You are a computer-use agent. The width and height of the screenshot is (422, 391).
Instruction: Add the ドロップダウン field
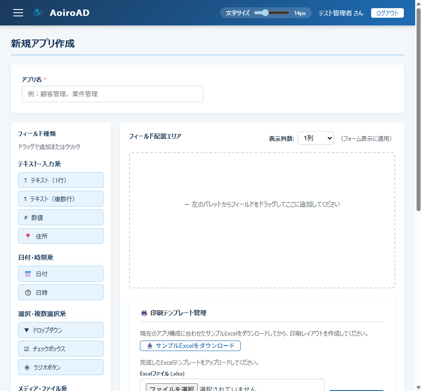tap(61, 330)
